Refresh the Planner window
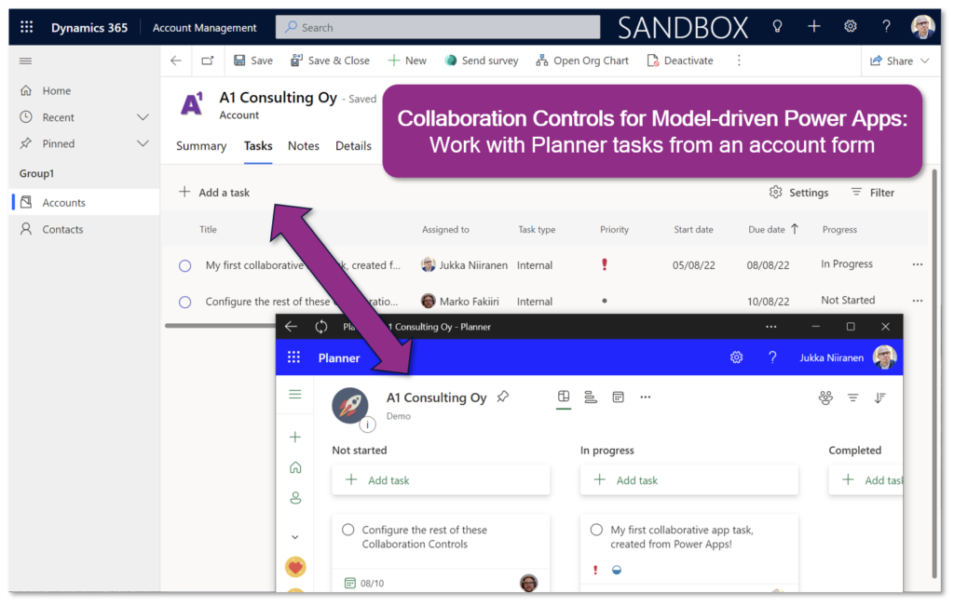Screen dimensions: 954x606 pyautogui.click(x=321, y=327)
